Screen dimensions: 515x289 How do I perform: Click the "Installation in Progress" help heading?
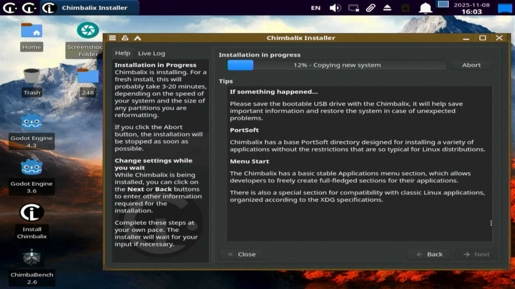click(x=155, y=65)
